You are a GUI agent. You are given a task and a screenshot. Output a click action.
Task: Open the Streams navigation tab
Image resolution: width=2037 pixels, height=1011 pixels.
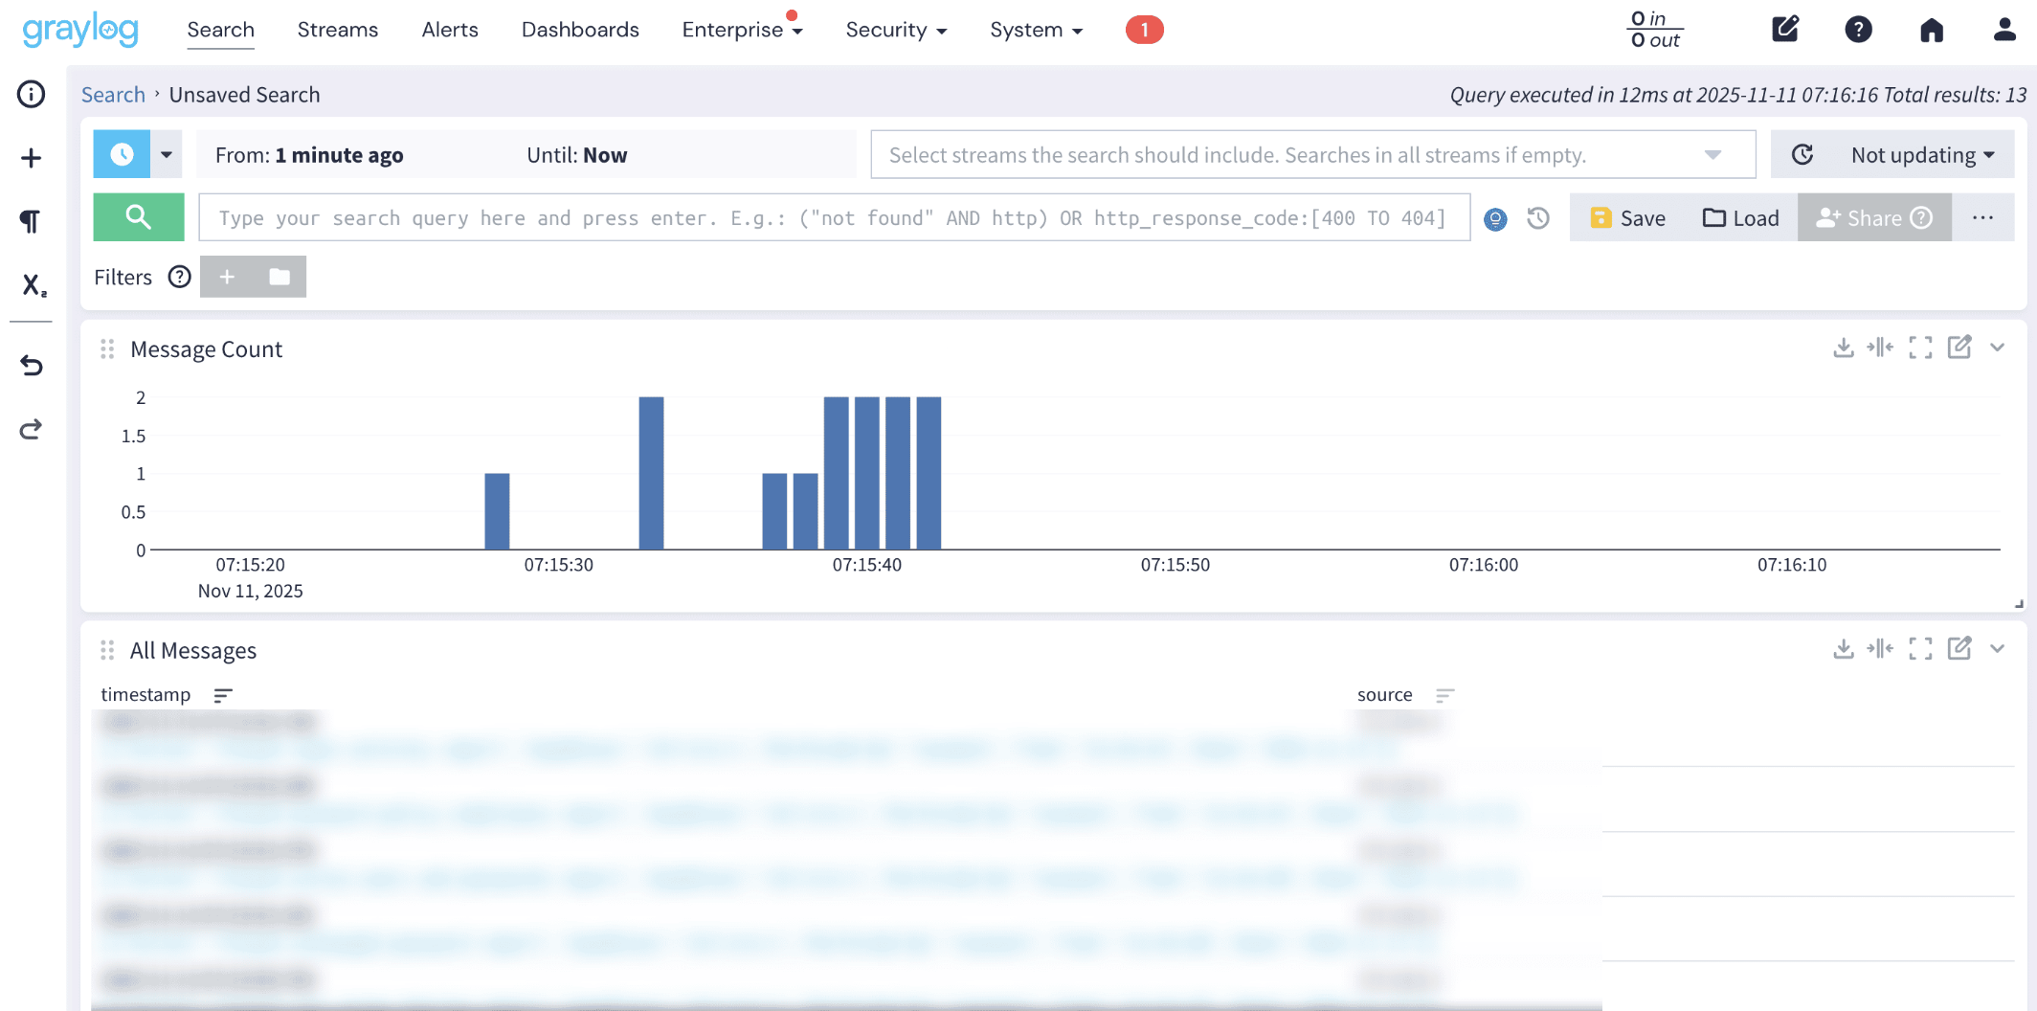337,30
